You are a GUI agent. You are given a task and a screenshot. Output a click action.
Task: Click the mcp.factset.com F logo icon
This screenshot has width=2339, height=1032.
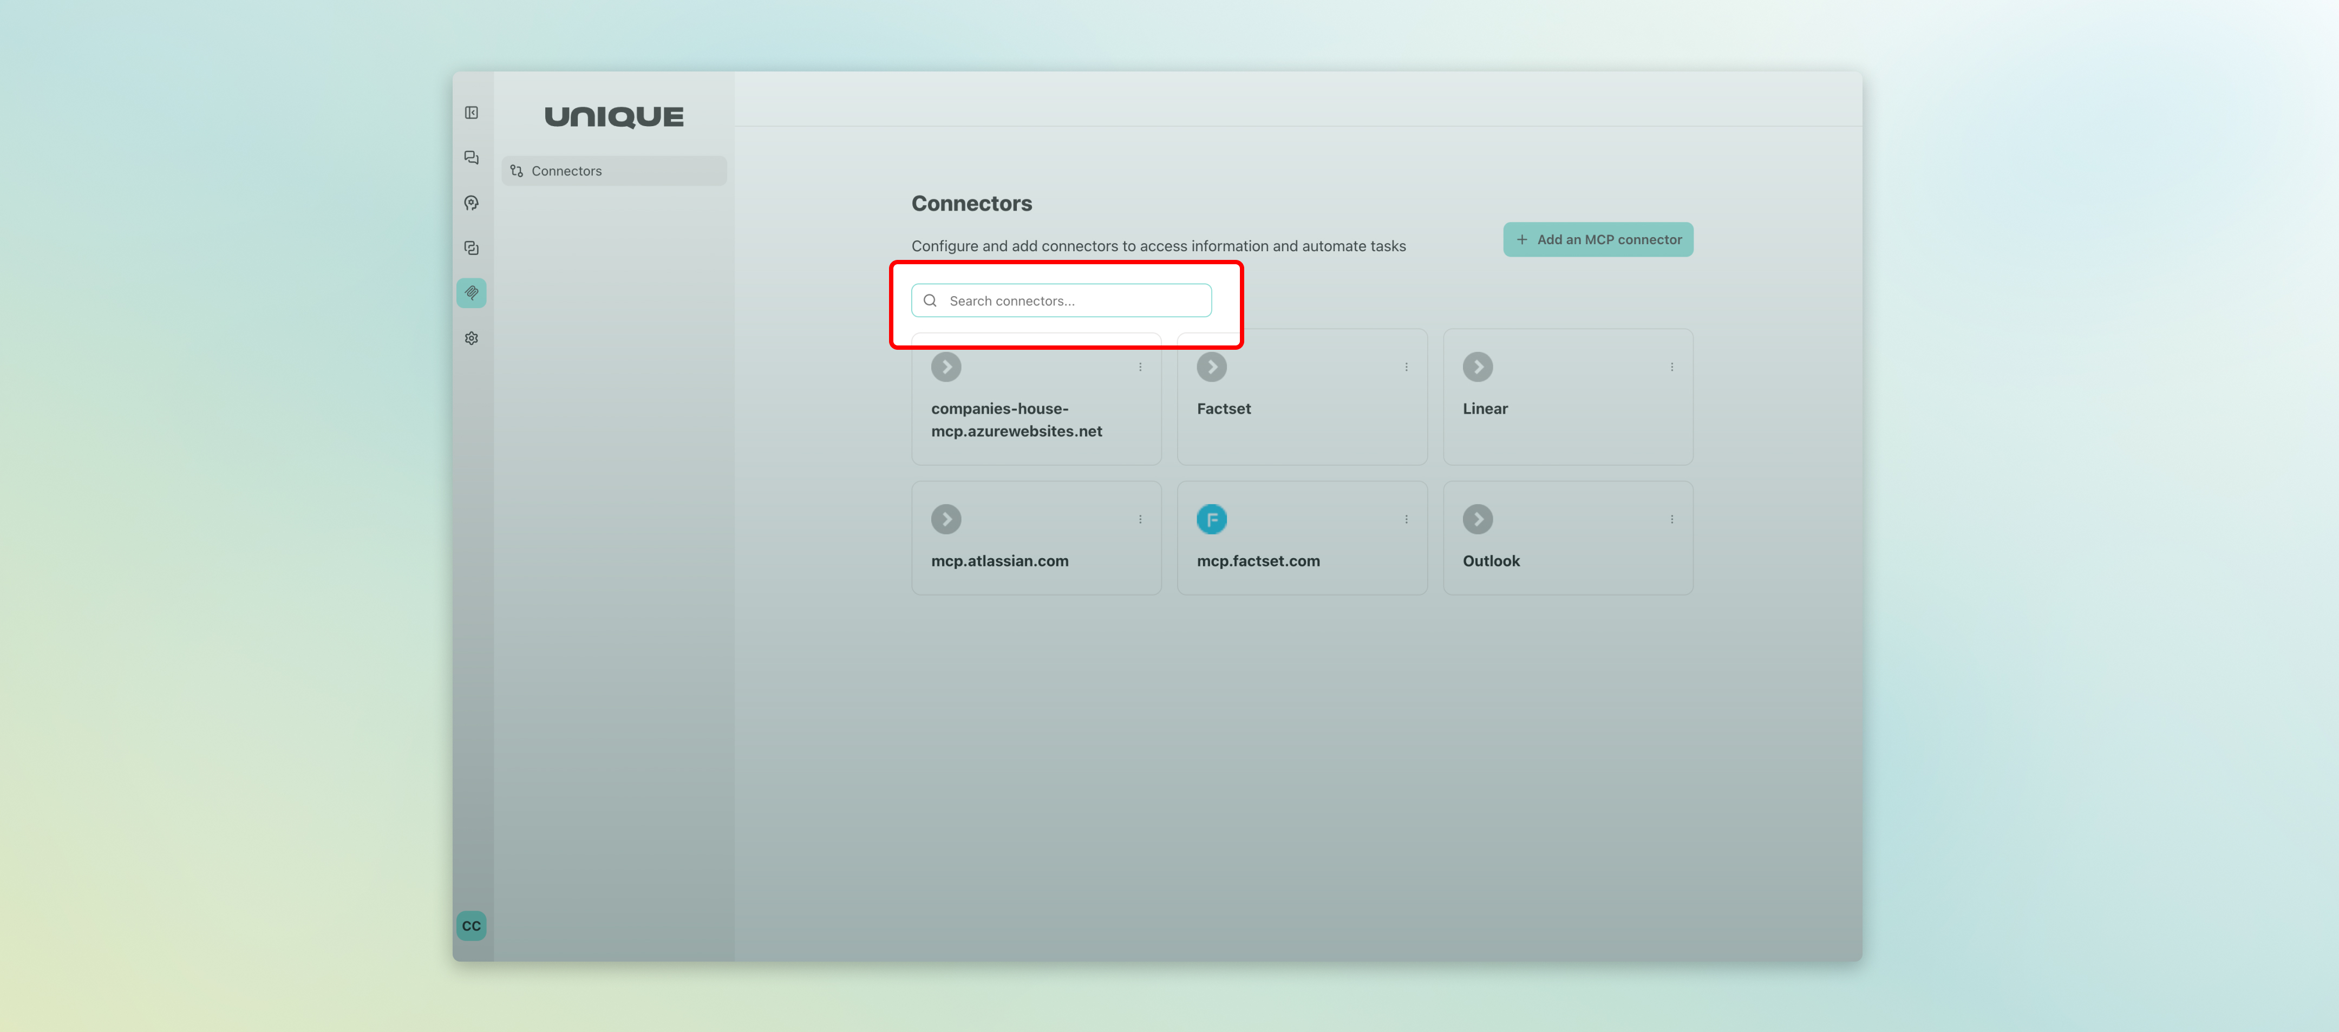point(1212,519)
